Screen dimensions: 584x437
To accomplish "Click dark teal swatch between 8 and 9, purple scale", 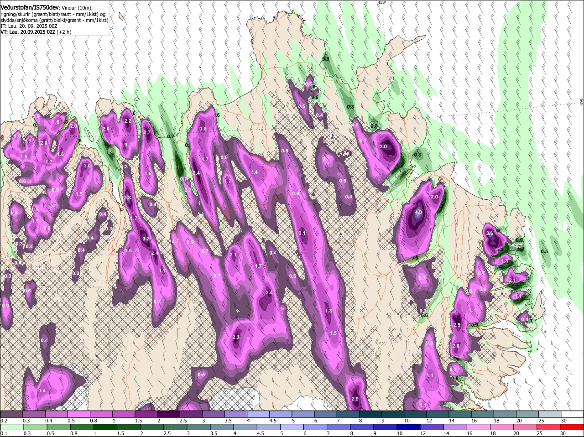I will coord(370,414).
